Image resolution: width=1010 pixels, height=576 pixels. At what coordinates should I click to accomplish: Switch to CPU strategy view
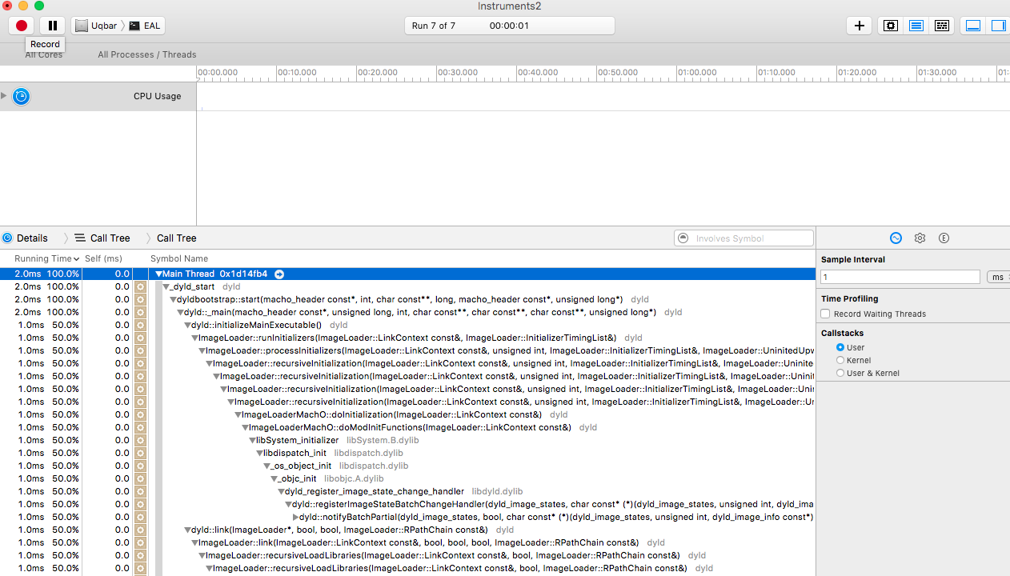(x=891, y=26)
